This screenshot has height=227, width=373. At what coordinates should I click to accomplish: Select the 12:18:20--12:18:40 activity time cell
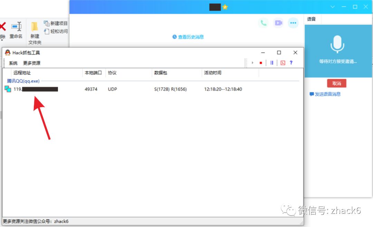(223, 89)
